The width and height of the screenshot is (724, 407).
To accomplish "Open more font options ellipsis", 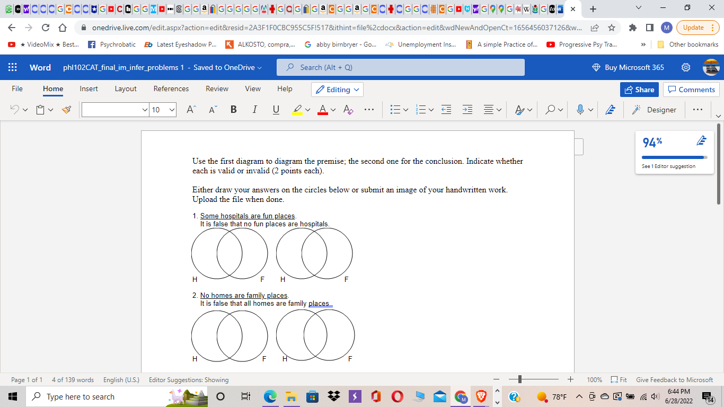I will (369, 110).
